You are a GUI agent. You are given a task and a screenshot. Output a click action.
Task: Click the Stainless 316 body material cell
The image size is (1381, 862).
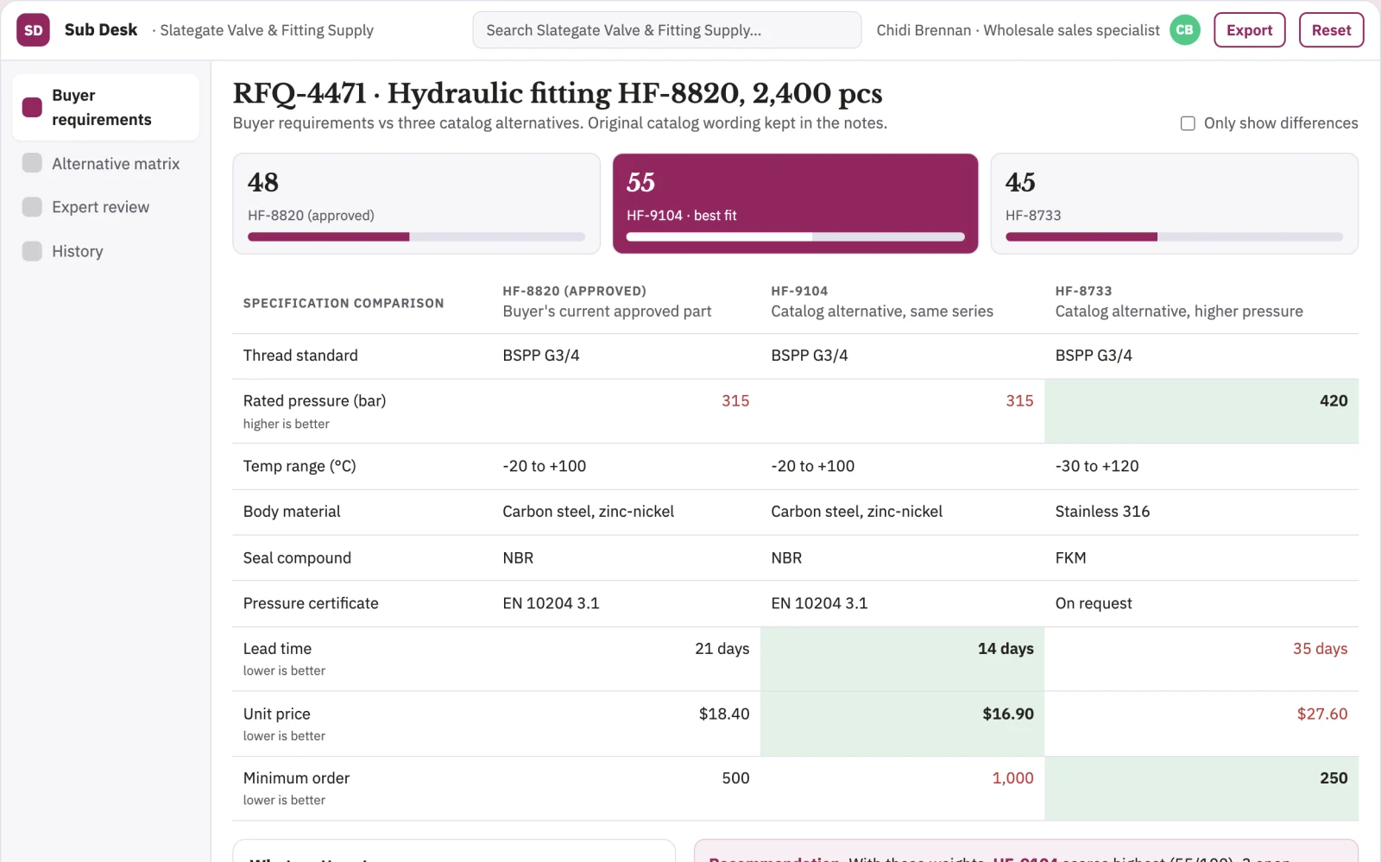pos(1201,512)
